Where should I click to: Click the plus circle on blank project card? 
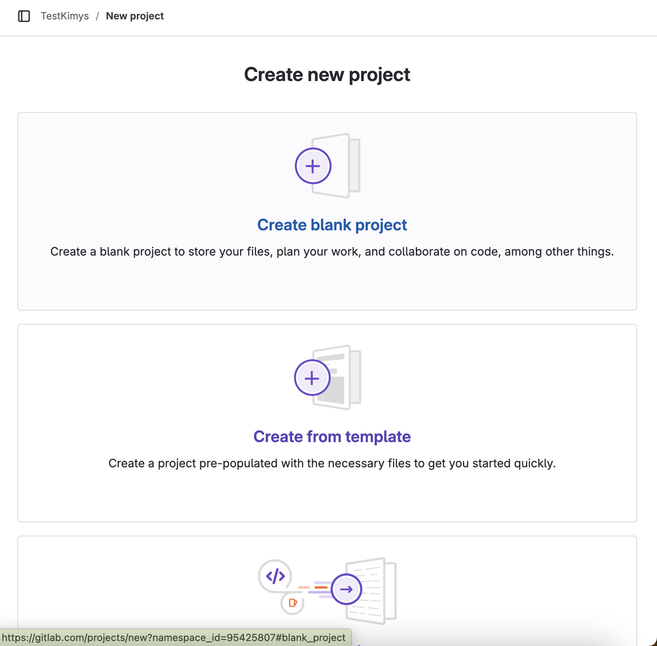pos(313,166)
